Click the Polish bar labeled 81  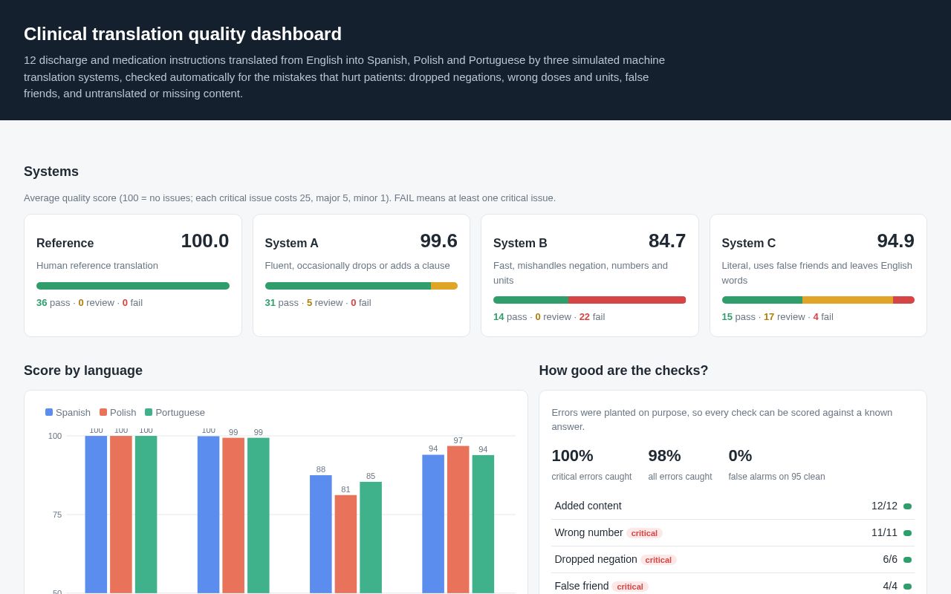[x=345, y=544]
